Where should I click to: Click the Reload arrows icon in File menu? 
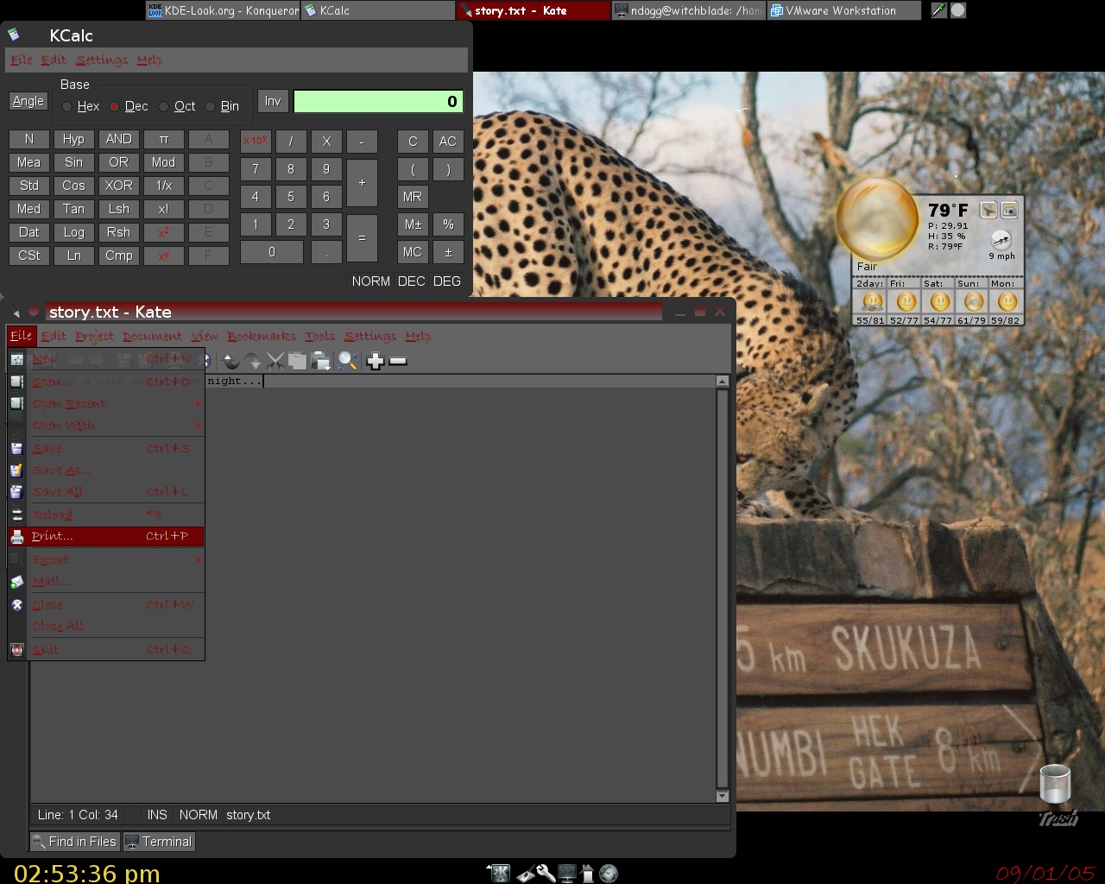17,515
